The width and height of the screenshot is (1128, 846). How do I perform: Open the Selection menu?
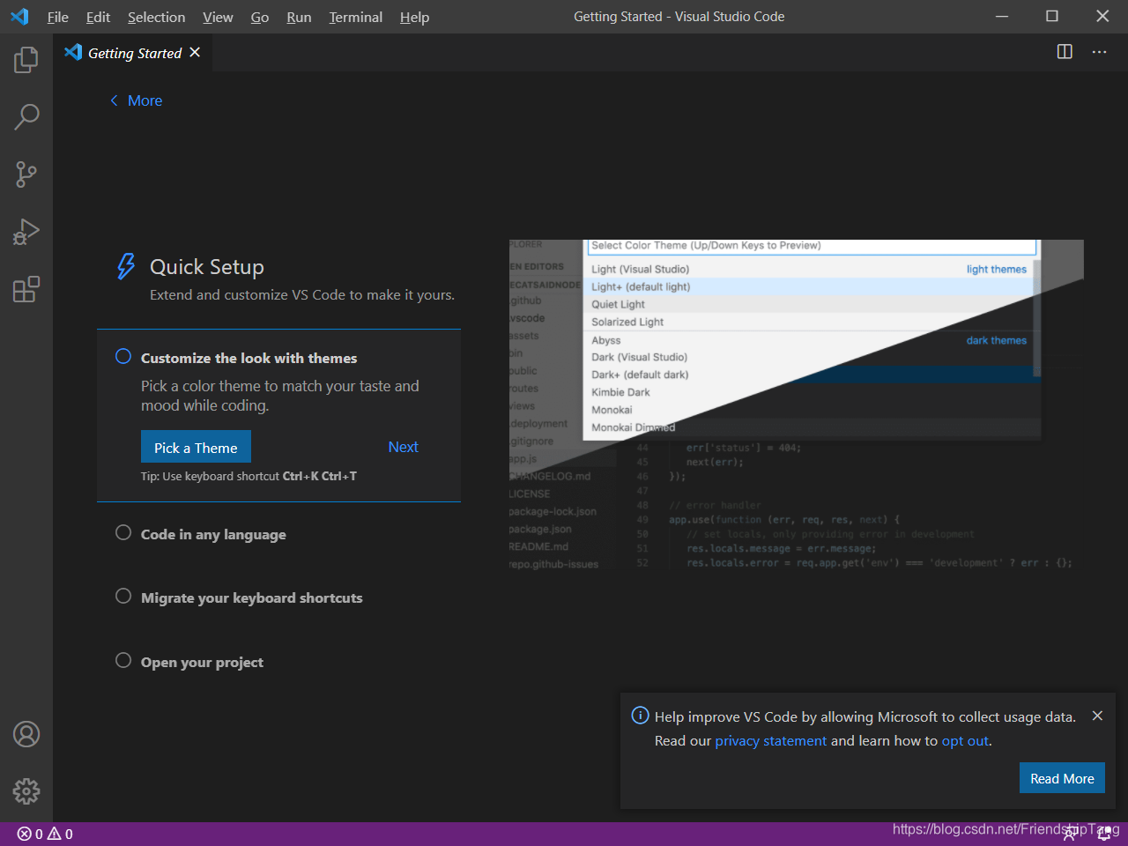tap(156, 17)
